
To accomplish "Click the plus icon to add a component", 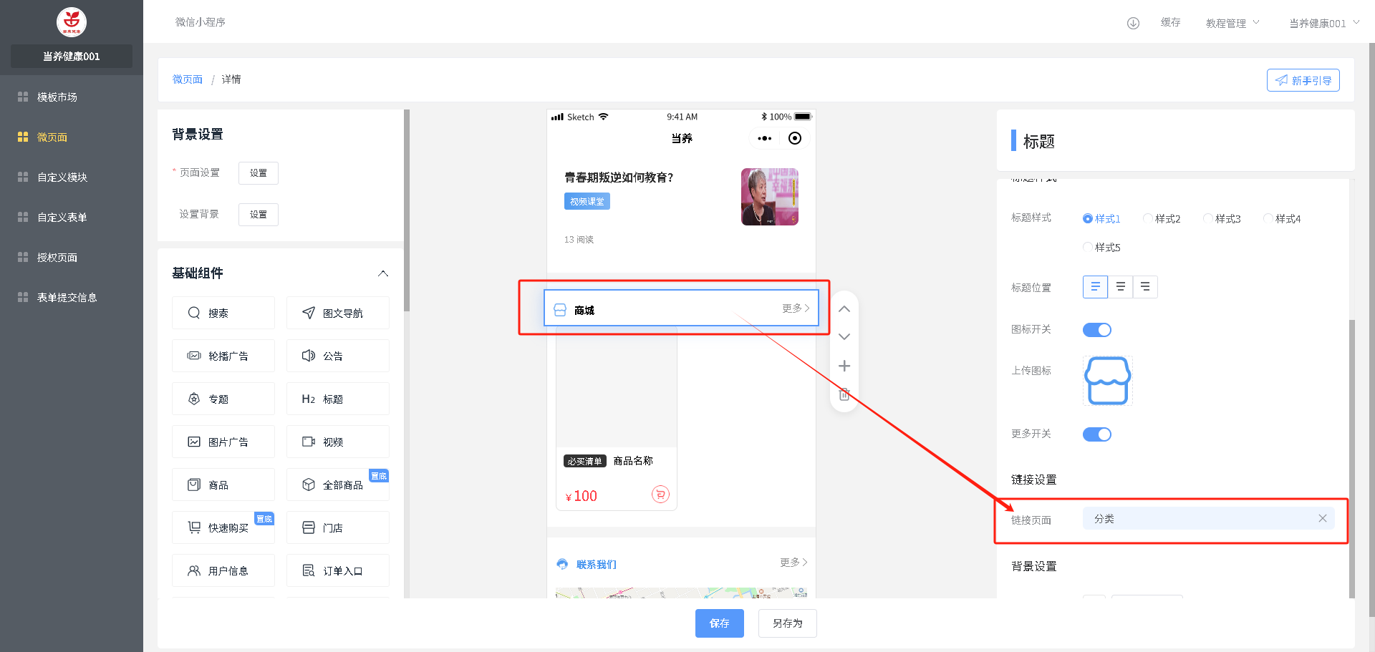I will [x=844, y=366].
